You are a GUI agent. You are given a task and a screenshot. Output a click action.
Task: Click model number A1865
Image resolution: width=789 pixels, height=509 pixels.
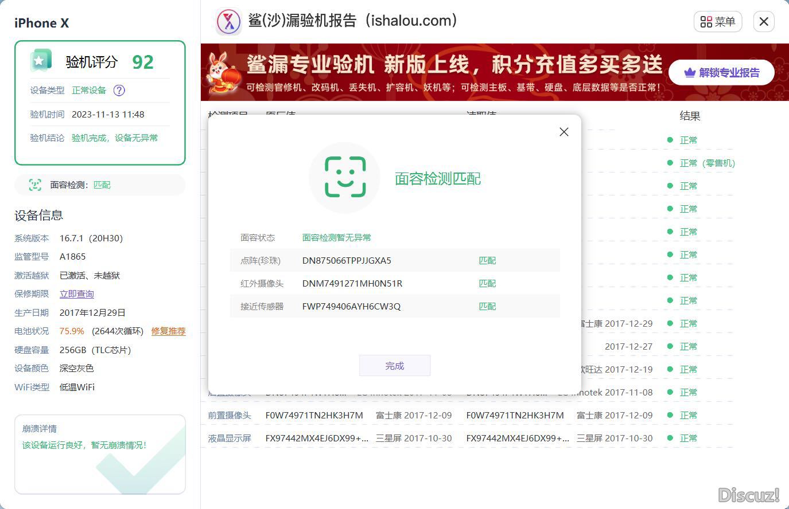click(73, 257)
